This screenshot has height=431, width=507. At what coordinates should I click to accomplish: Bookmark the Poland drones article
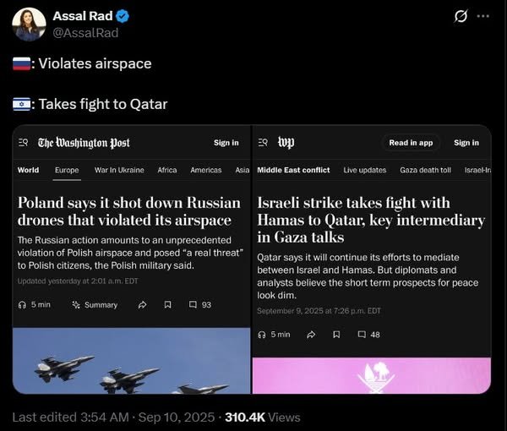coord(167,304)
